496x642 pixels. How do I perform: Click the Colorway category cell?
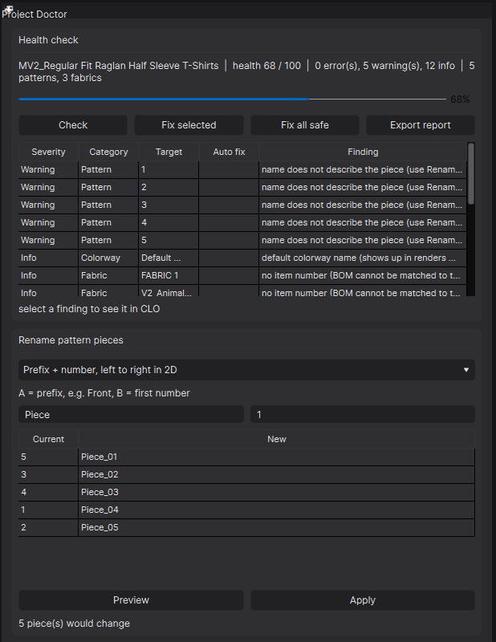(108, 258)
